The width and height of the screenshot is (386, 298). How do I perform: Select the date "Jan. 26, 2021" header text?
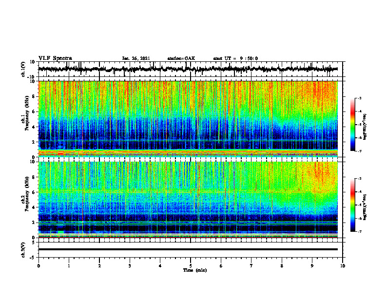136,58
